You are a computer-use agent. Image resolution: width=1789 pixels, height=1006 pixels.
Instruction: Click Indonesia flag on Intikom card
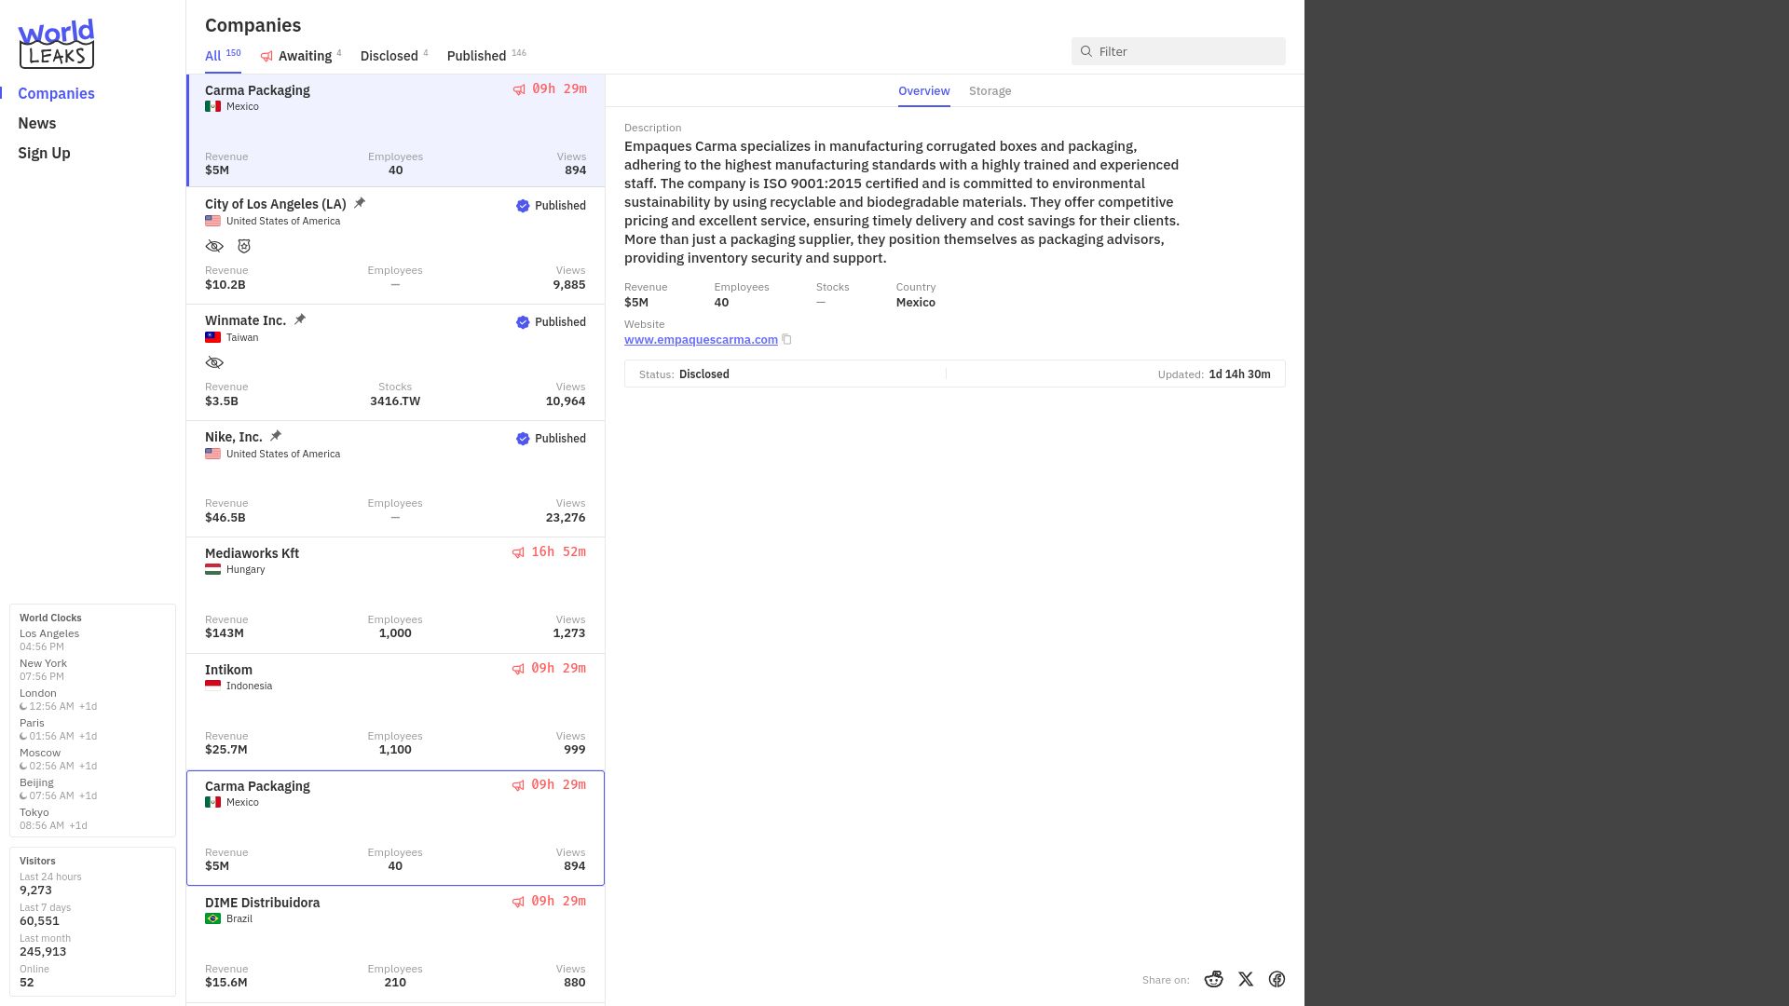pos(213,686)
